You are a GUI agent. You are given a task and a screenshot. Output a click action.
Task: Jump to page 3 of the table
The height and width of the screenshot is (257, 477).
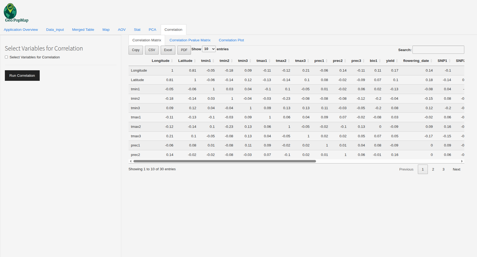tap(443, 169)
